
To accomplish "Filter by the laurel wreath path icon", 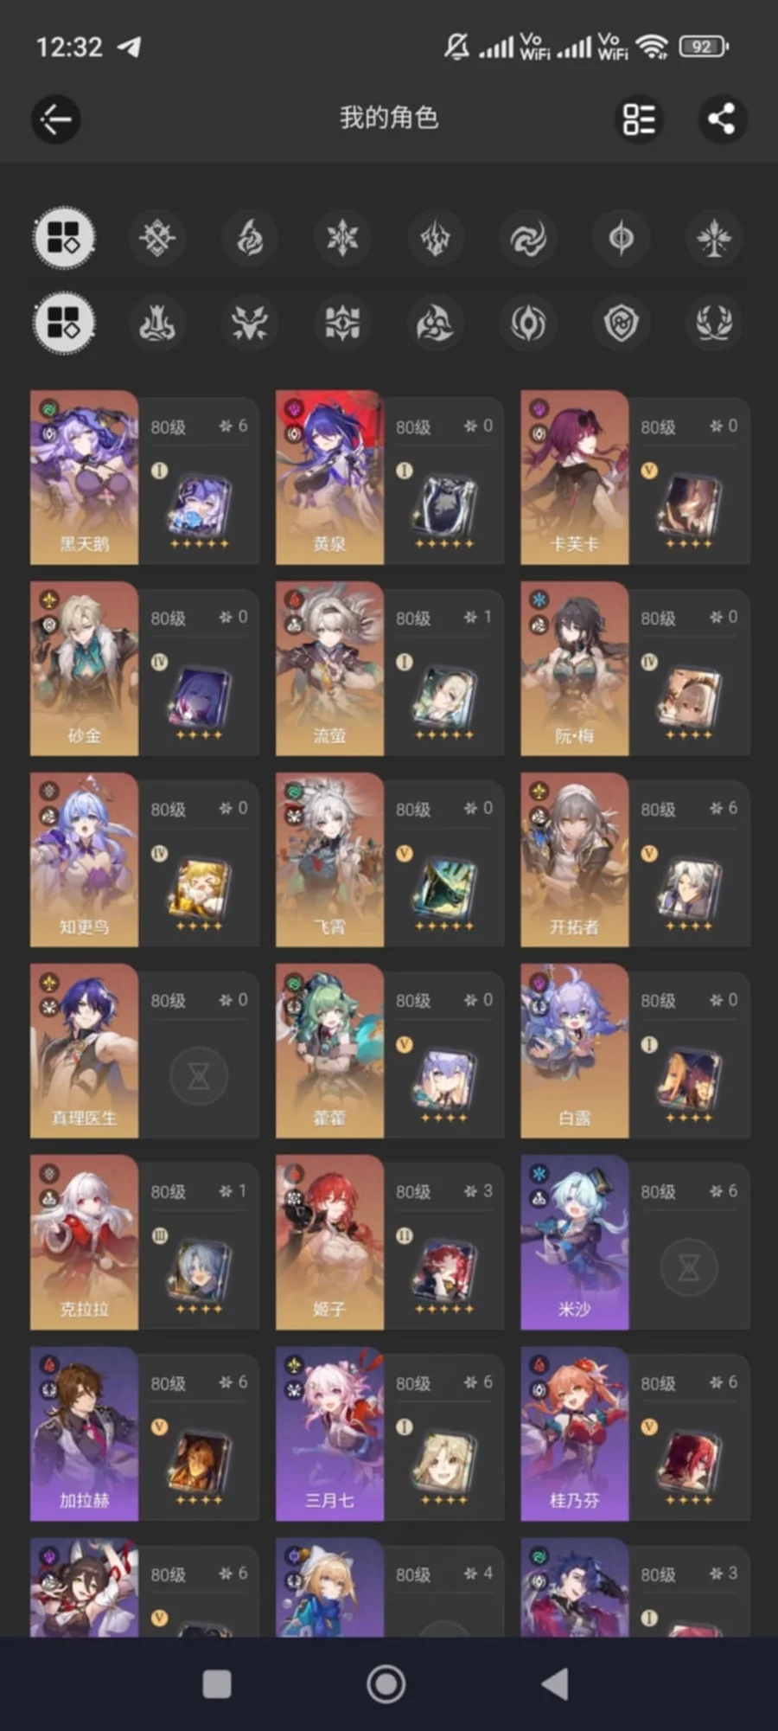I will pos(714,323).
